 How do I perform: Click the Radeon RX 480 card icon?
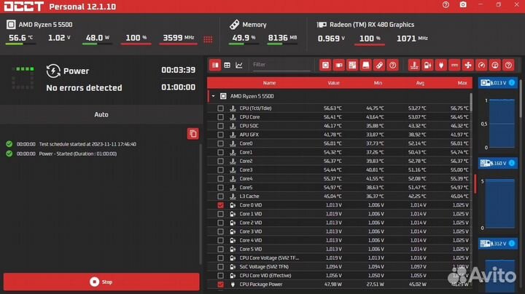322,25
